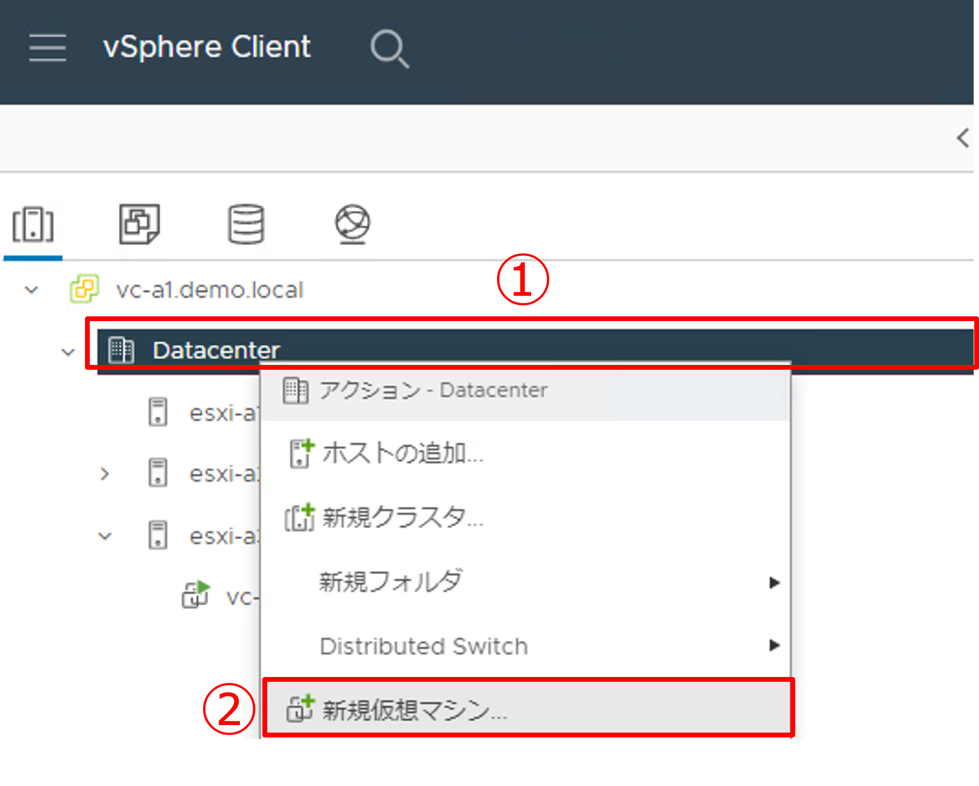Collapse the navigator pane with the arrow

[963, 138]
